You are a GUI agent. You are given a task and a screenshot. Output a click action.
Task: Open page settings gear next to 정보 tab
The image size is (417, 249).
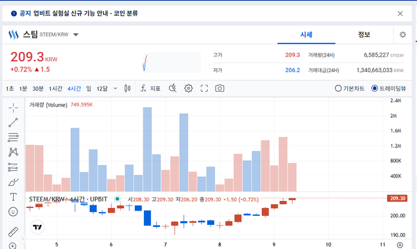coord(403,34)
